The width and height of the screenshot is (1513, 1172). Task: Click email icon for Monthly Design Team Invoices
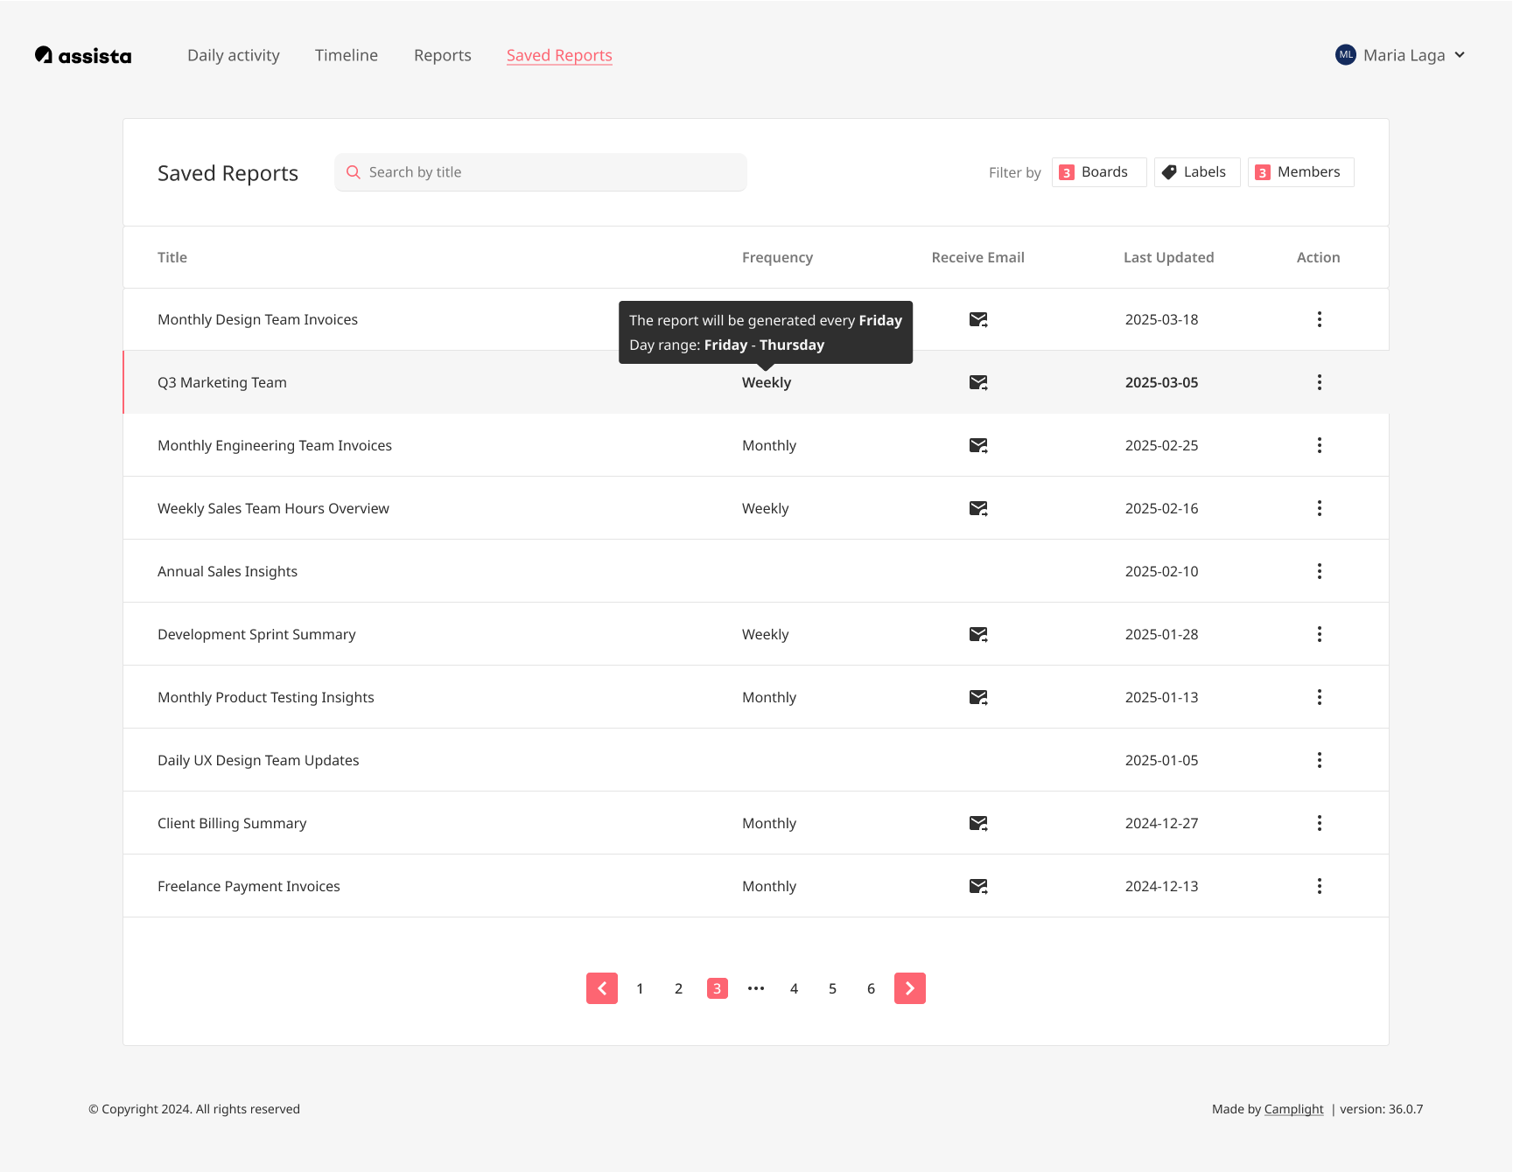point(978,319)
